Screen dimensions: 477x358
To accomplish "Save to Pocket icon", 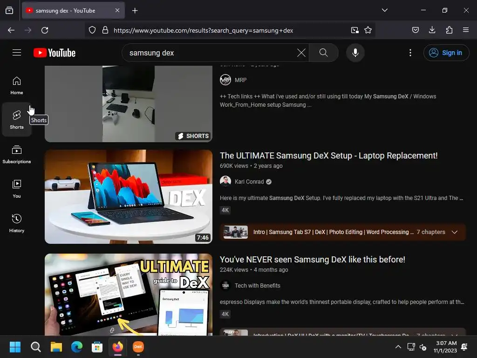I will 415,30.
